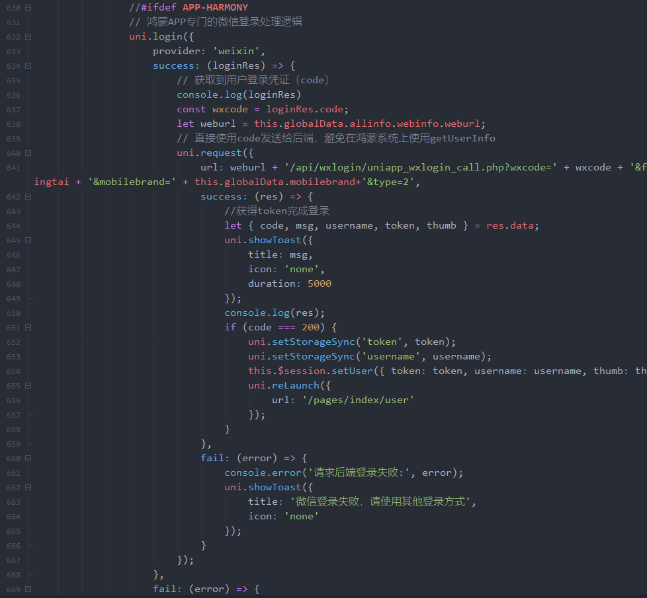
Task: Fold the fail callback at line 669
Action: coord(28,589)
